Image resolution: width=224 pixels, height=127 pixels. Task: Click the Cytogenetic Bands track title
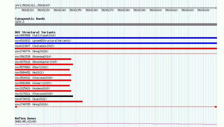[30, 19]
